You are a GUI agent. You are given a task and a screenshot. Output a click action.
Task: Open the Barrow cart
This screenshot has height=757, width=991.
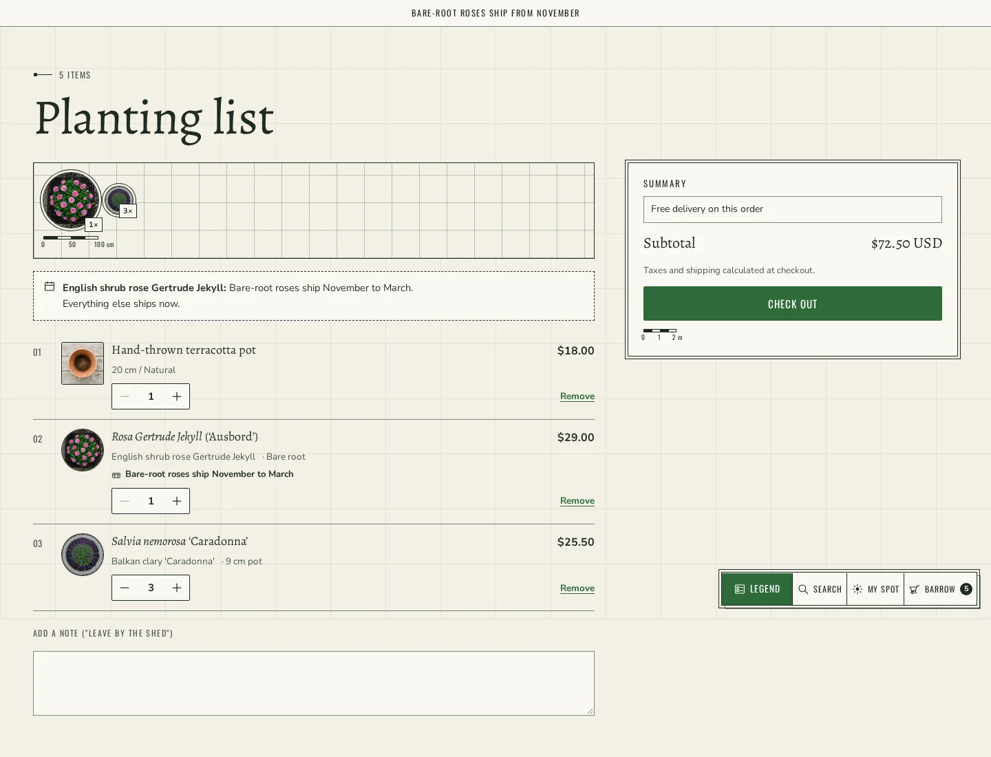point(940,589)
